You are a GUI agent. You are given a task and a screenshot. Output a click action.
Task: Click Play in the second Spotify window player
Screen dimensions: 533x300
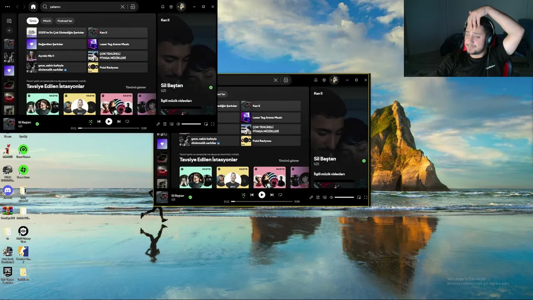[262, 195]
